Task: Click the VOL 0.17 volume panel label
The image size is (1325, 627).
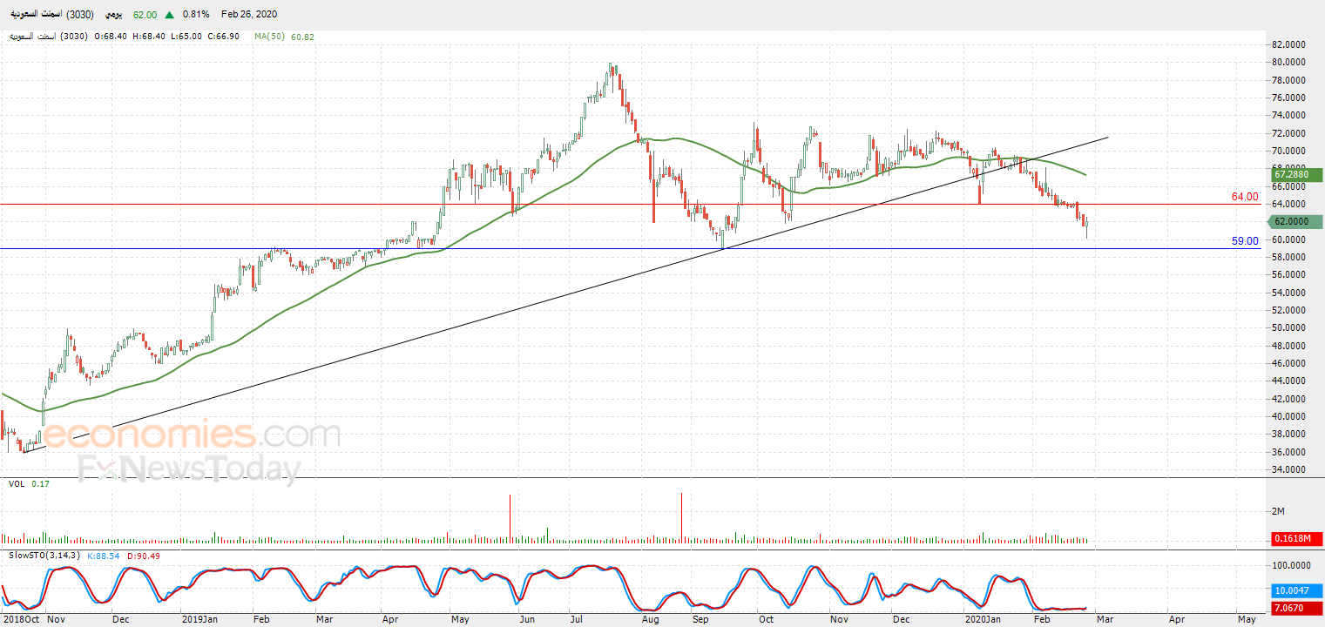Action: 27,482
